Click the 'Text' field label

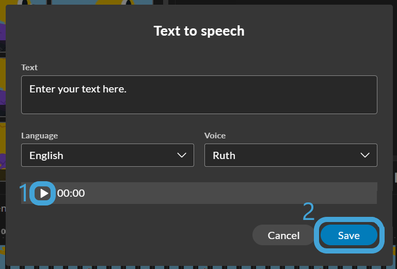[29, 68]
